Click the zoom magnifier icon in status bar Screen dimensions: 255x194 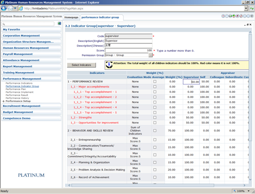click(x=235, y=191)
